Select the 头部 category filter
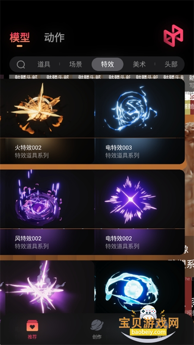Image resolution: width=194 pixels, height=345 pixels. point(171,64)
